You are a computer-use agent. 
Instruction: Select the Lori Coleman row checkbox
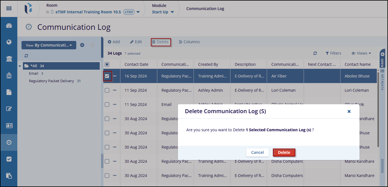(x=107, y=90)
